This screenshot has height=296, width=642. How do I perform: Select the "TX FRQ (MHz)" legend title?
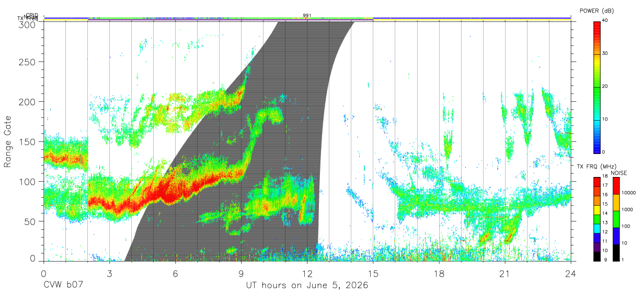(x=597, y=167)
